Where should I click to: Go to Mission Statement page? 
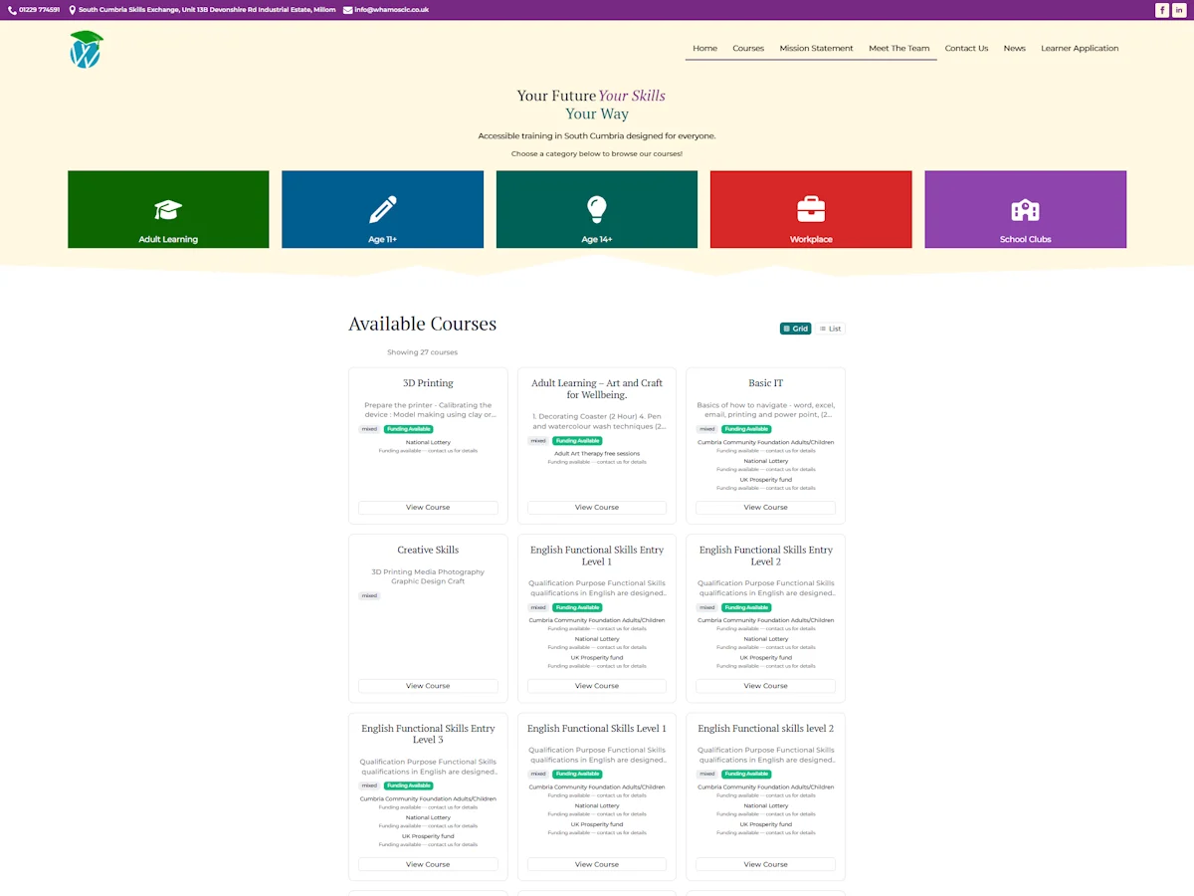[816, 48]
